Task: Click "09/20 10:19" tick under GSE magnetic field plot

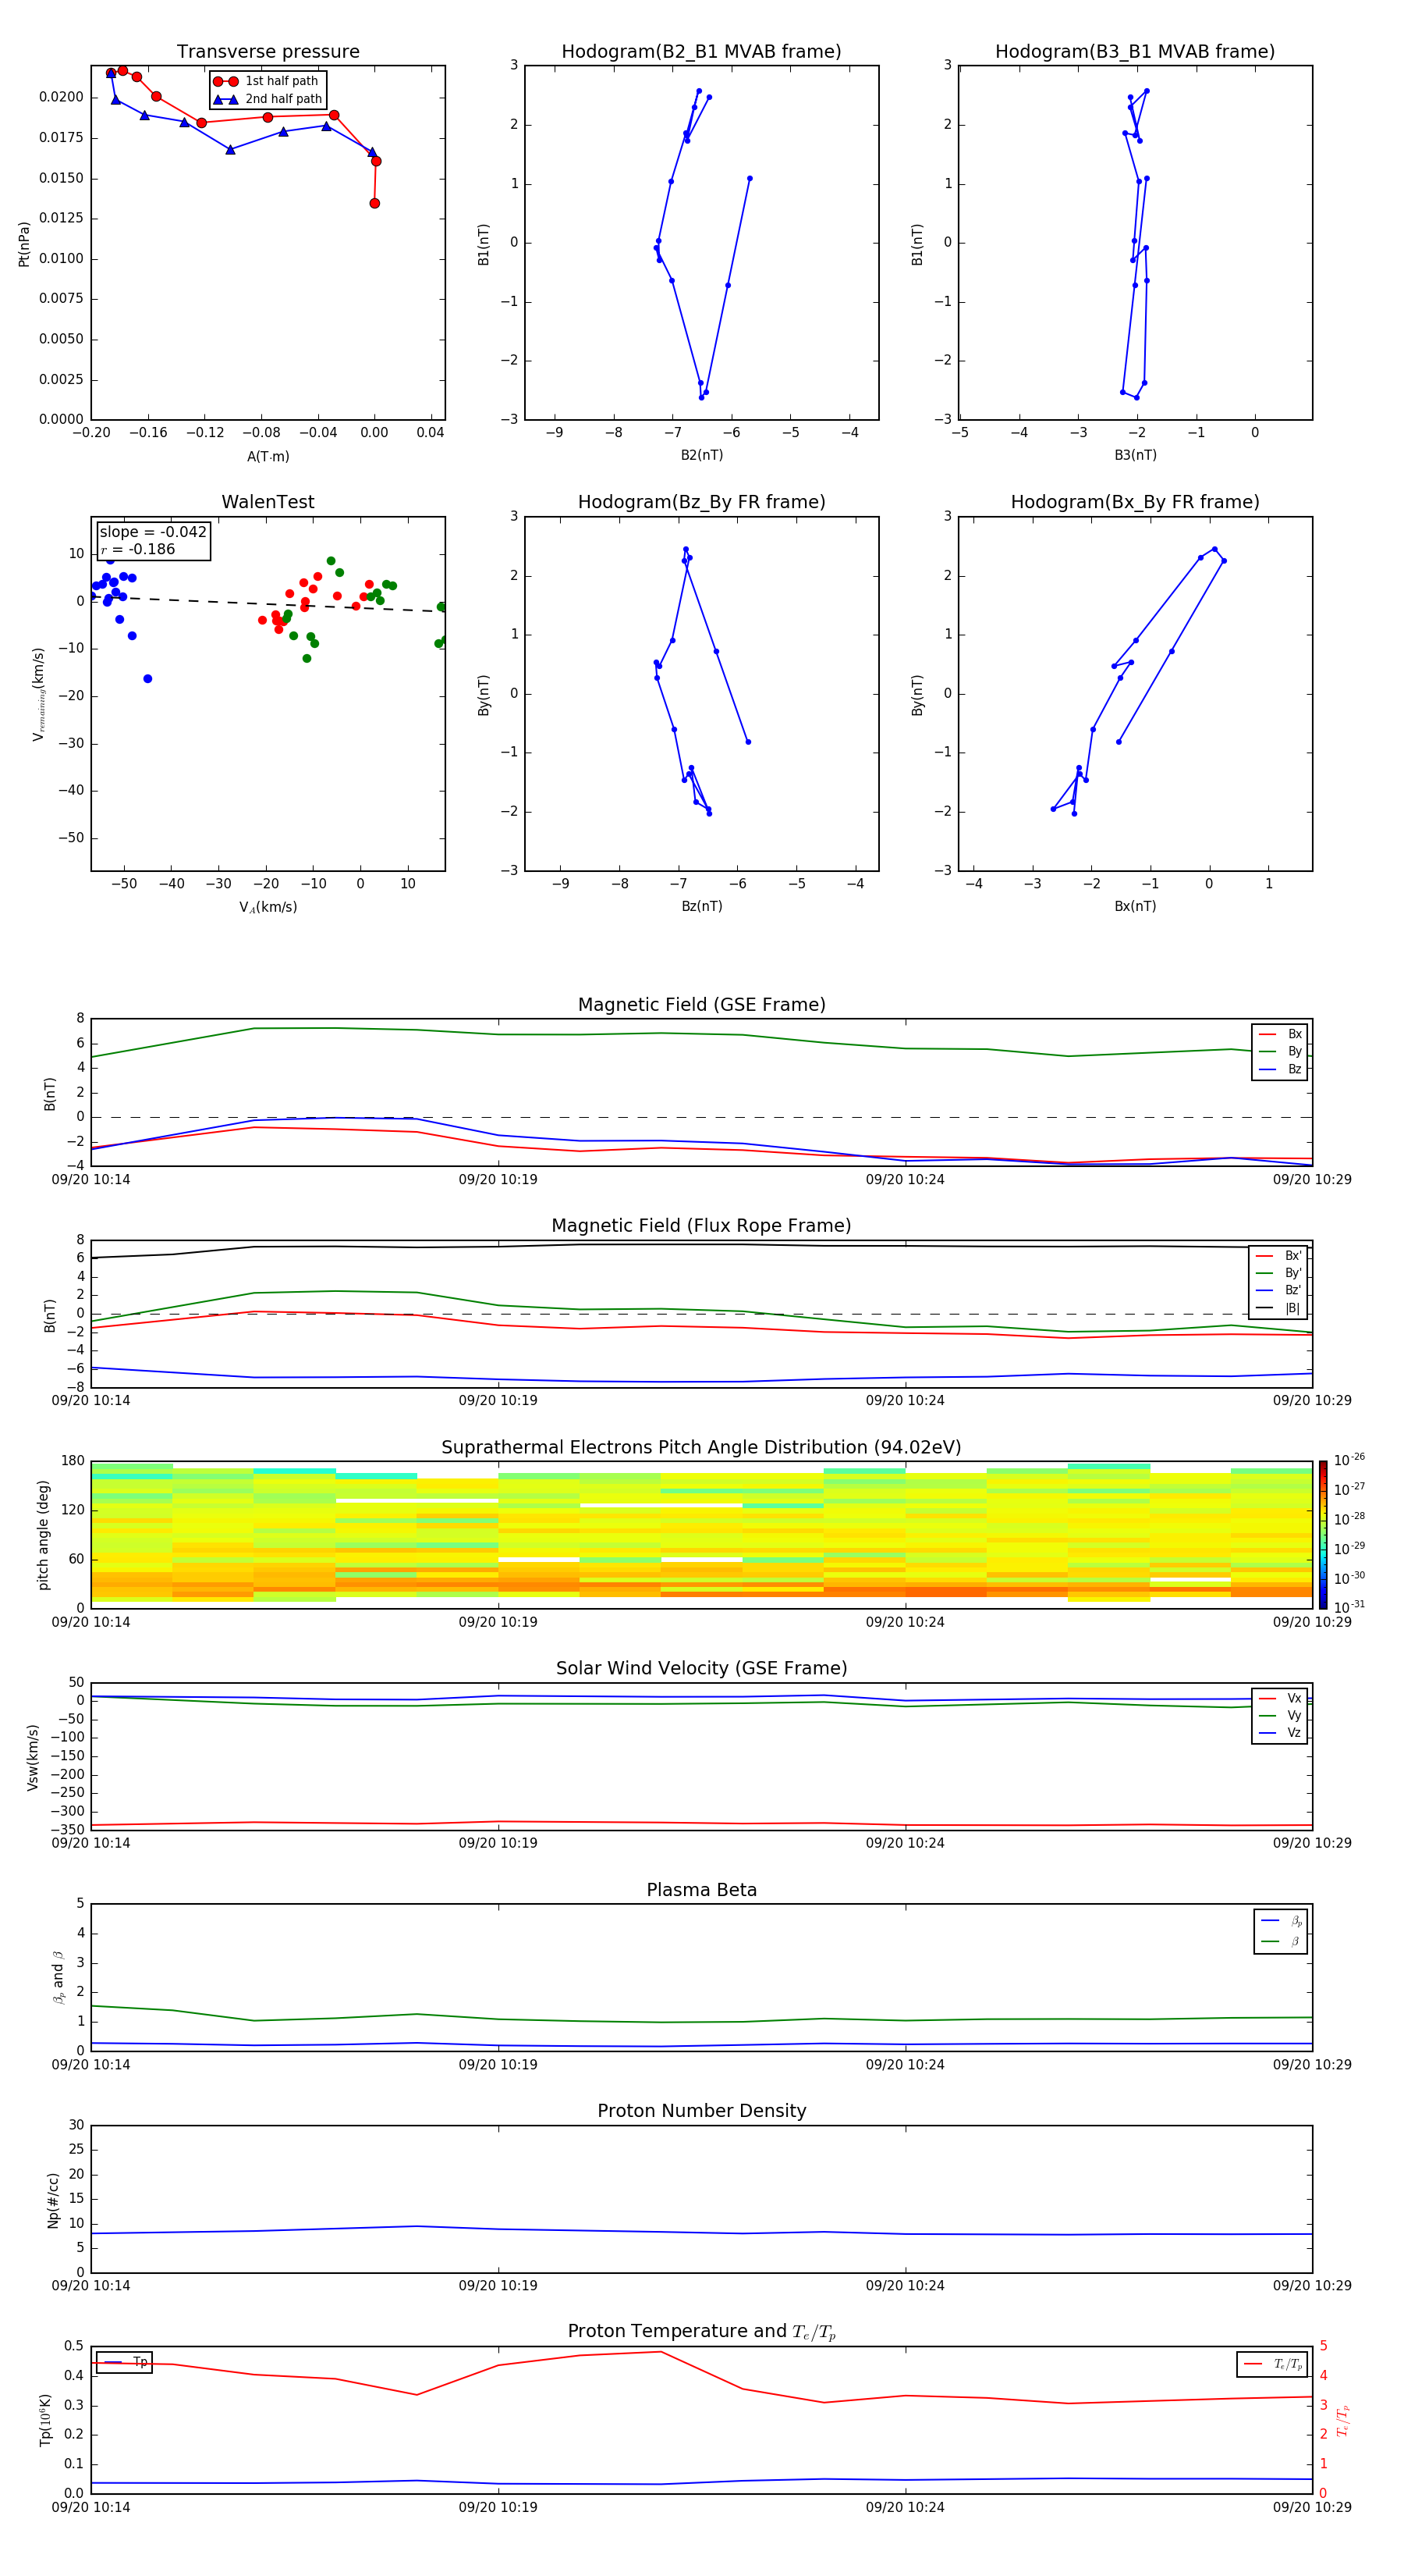Action: click(498, 1180)
